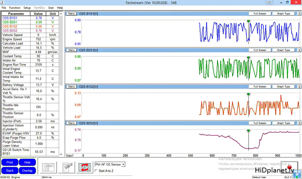Click the green marker on O2S B2S2 graph
The width and height of the screenshot is (302, 179).
tap(248, 131)
